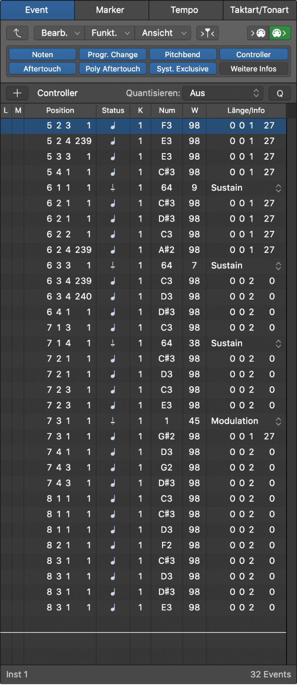This screenshot has height=685, width=297.
Task: Switch to the Event tab
Action: [x=37, y=10]
